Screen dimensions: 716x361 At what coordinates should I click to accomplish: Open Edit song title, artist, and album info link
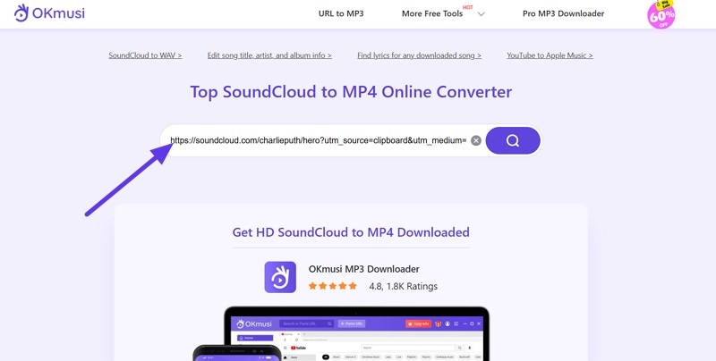coord(269,55)
